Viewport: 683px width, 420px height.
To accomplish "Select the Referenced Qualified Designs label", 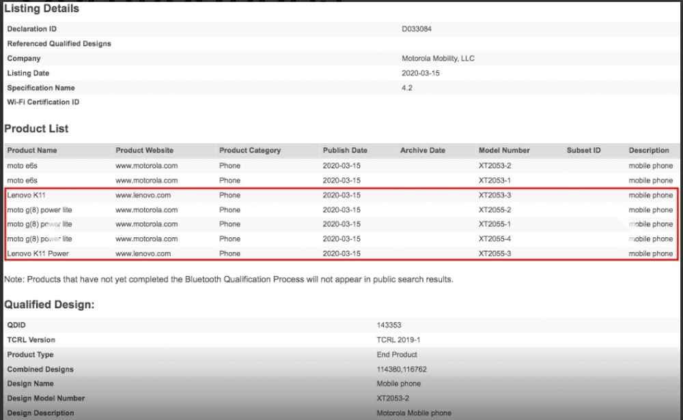I will 59,44.
